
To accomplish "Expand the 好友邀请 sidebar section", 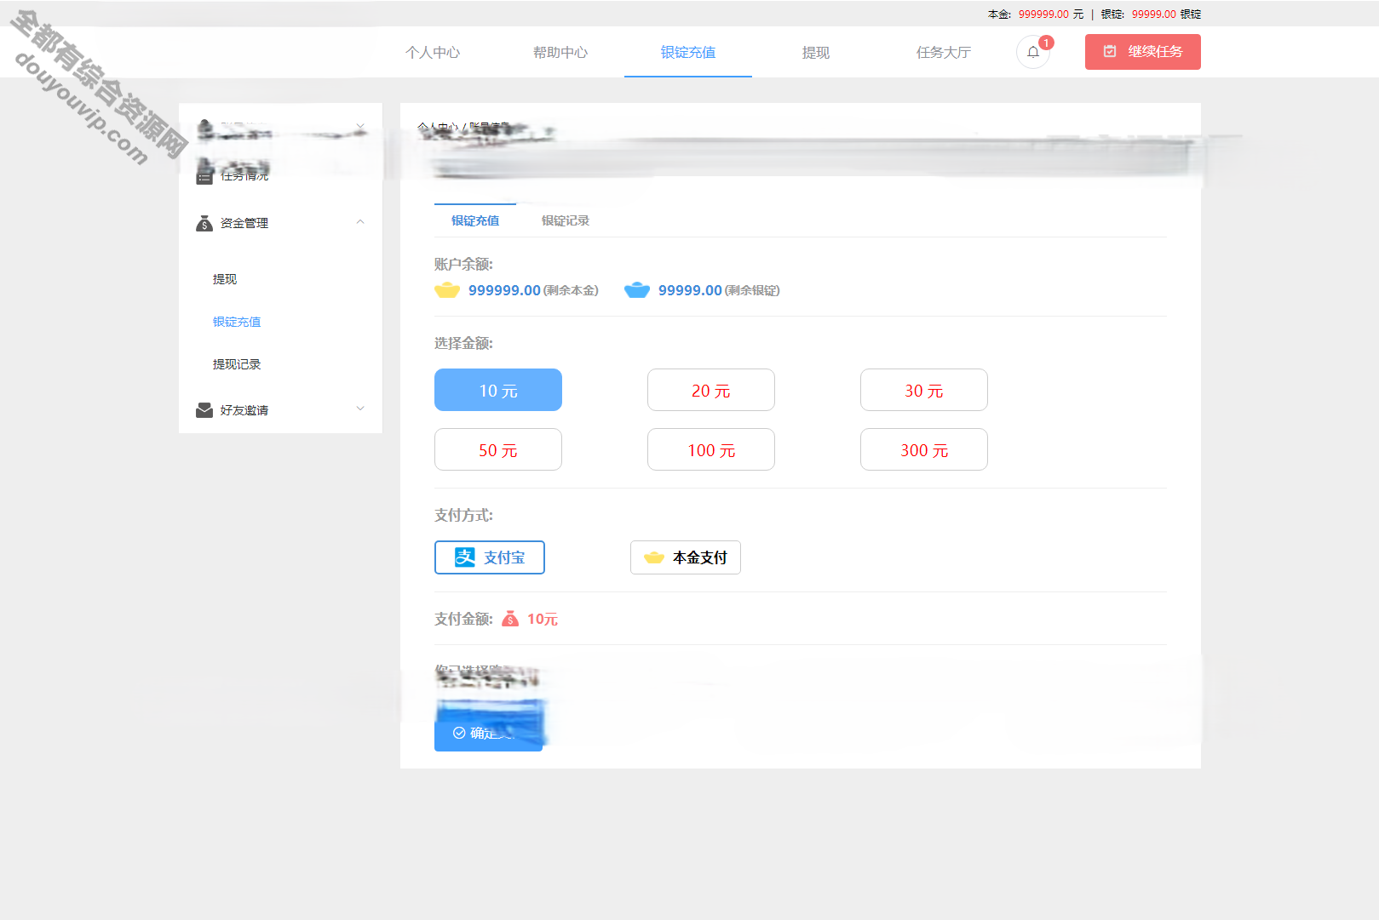I will (360, 409).
